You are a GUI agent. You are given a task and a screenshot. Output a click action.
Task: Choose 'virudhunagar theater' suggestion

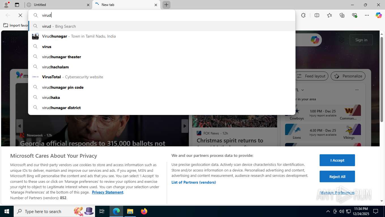click(162, 57)
